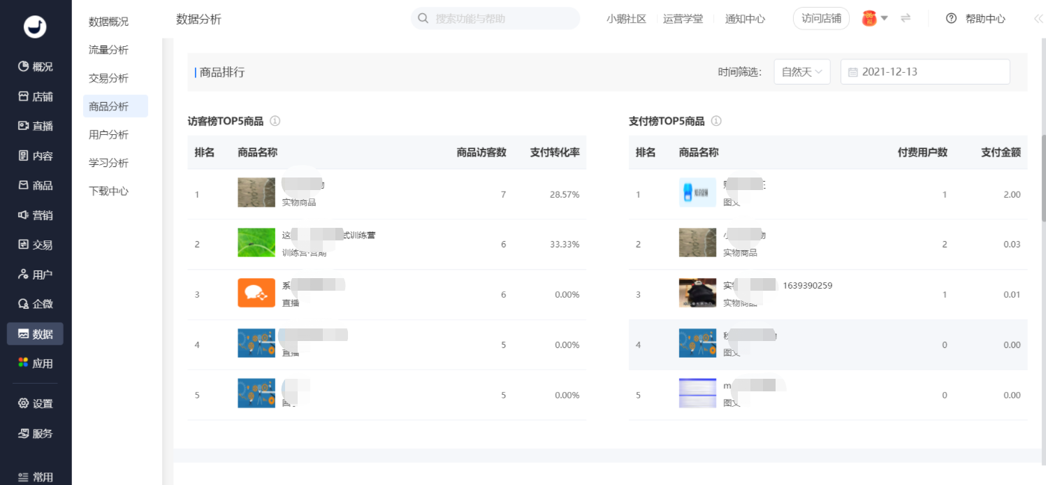Open the 自然天 time filter dropdown
This screenshot has height=485, width=1046.
tap(802, 72)
